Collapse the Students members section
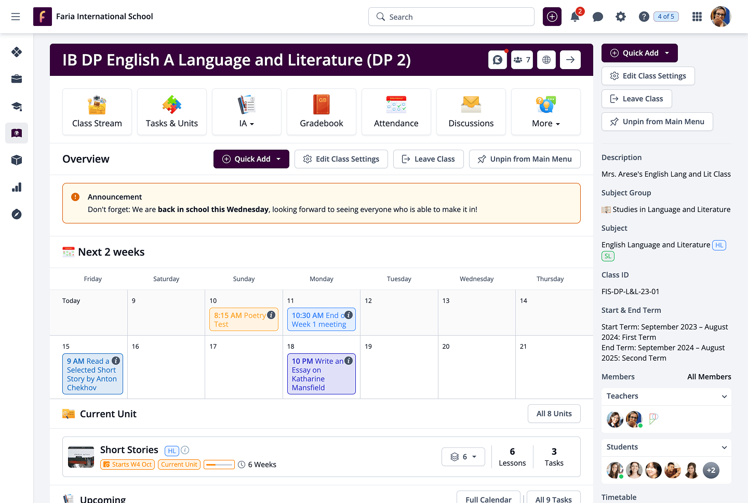The width and height of the screenshot is (748, 503). tap(724, 447)
